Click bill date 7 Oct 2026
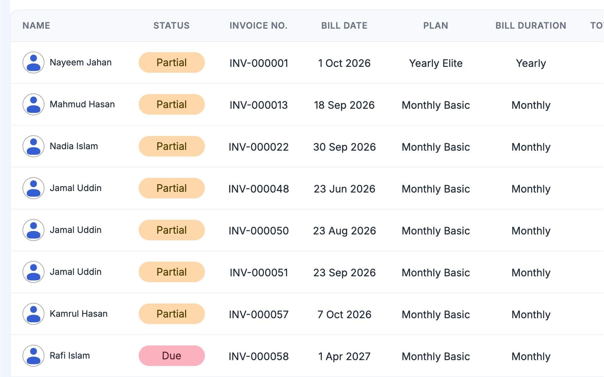604x377 pixels. [x=344, y=315]
